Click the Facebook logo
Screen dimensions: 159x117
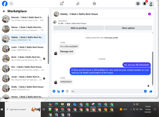(5, 3)
